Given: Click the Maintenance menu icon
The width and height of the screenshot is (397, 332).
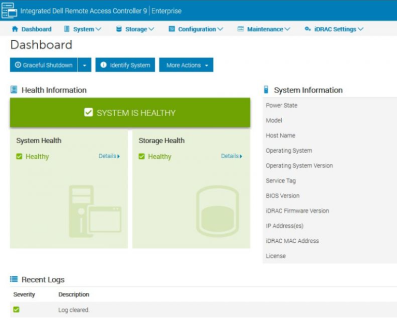Looking at the screenshot, I should (240, 29).
